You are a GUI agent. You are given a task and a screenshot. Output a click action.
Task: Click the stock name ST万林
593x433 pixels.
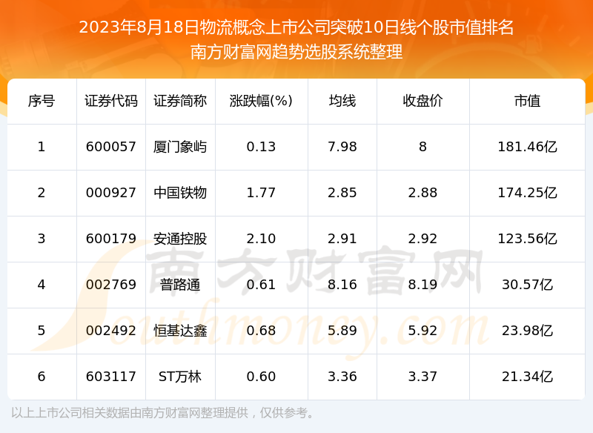[x=180, y=377]
